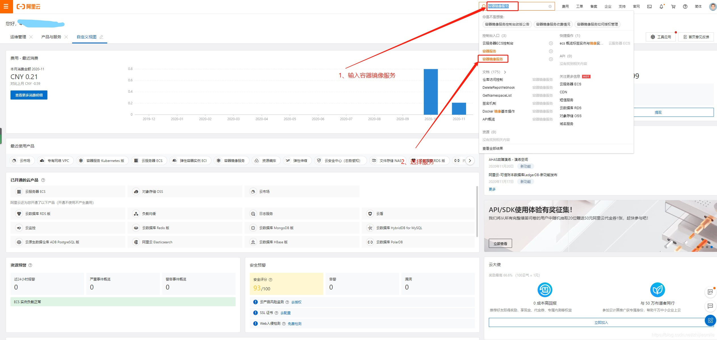This screenshot has width=717, height=340.
Task: Click 查看更多消费明细 button
Action: (x=29, y=95)
